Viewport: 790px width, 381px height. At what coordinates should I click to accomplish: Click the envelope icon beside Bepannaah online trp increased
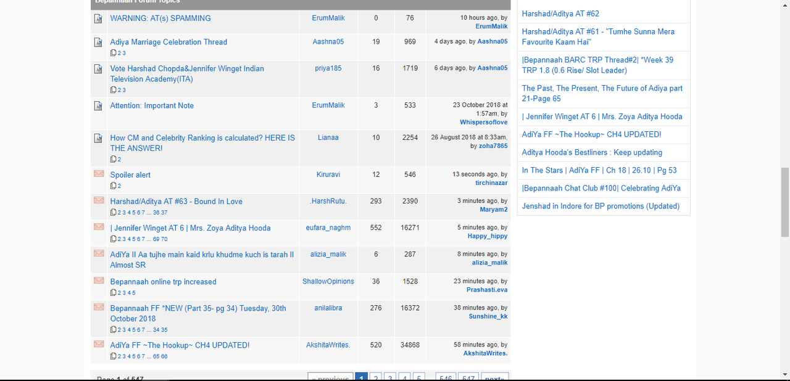[x=99, y=281]
